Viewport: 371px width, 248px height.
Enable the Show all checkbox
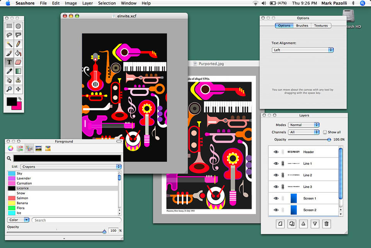pos(325,132)
